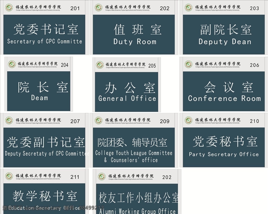Select the Chinese title 校友工作小组办公室
The height and width of the screenshot is (214, 268).
pos(139,198)
